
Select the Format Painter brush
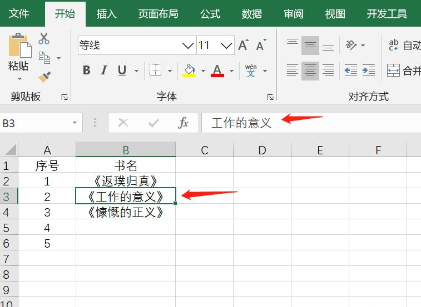[44, 77]
